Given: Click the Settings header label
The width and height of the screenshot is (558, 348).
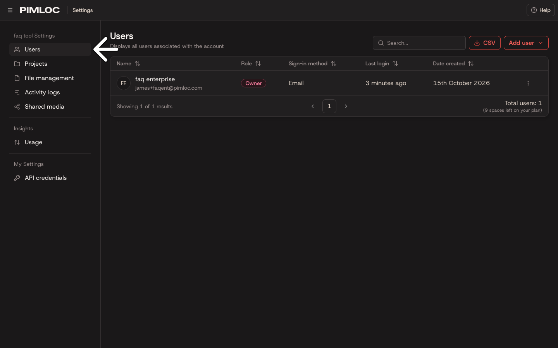Looking at the screenshot, I should click(x=83, y=10).
